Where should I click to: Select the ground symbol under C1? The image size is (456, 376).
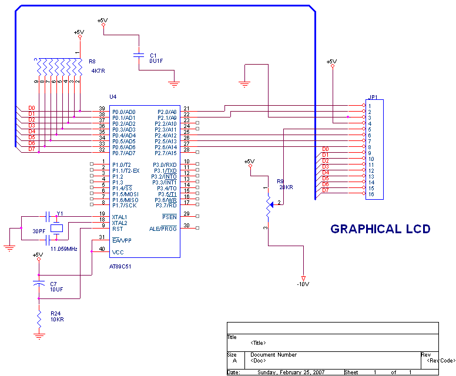[x=174, y=85]
